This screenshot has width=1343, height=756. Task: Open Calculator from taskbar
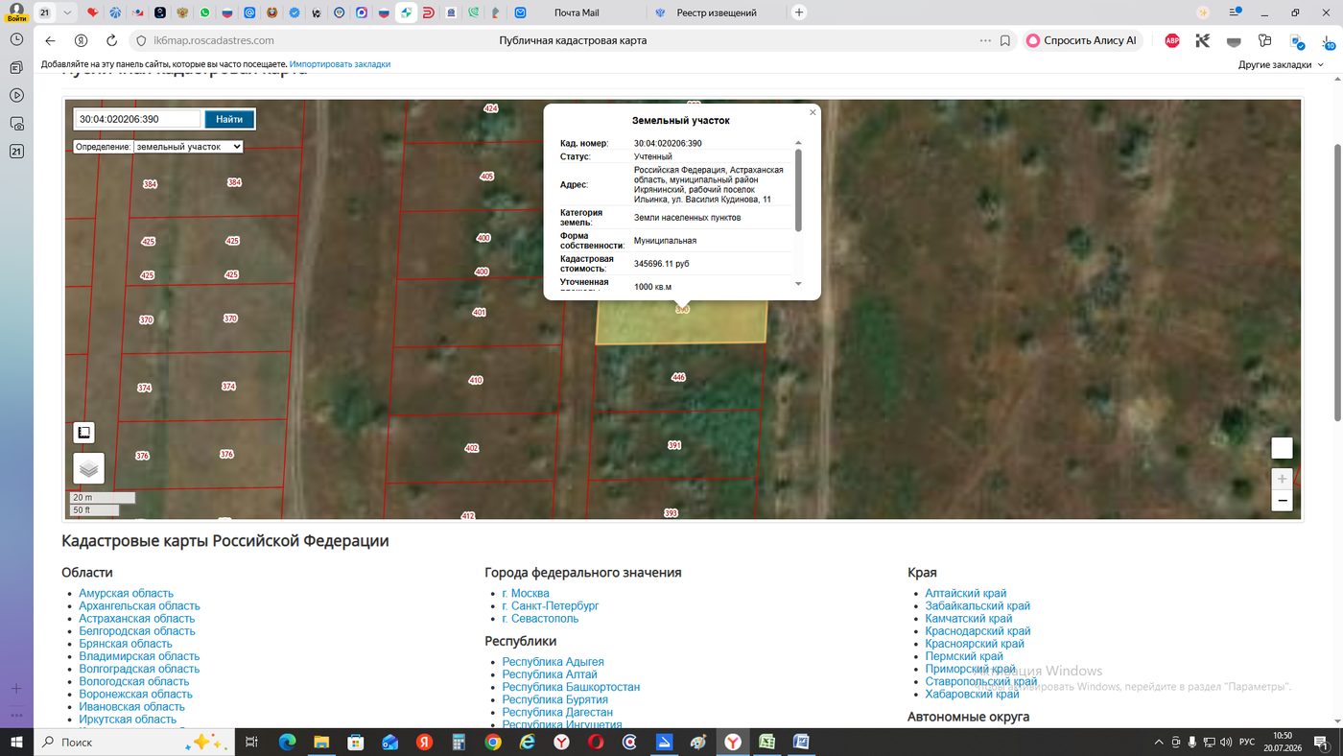459,743
